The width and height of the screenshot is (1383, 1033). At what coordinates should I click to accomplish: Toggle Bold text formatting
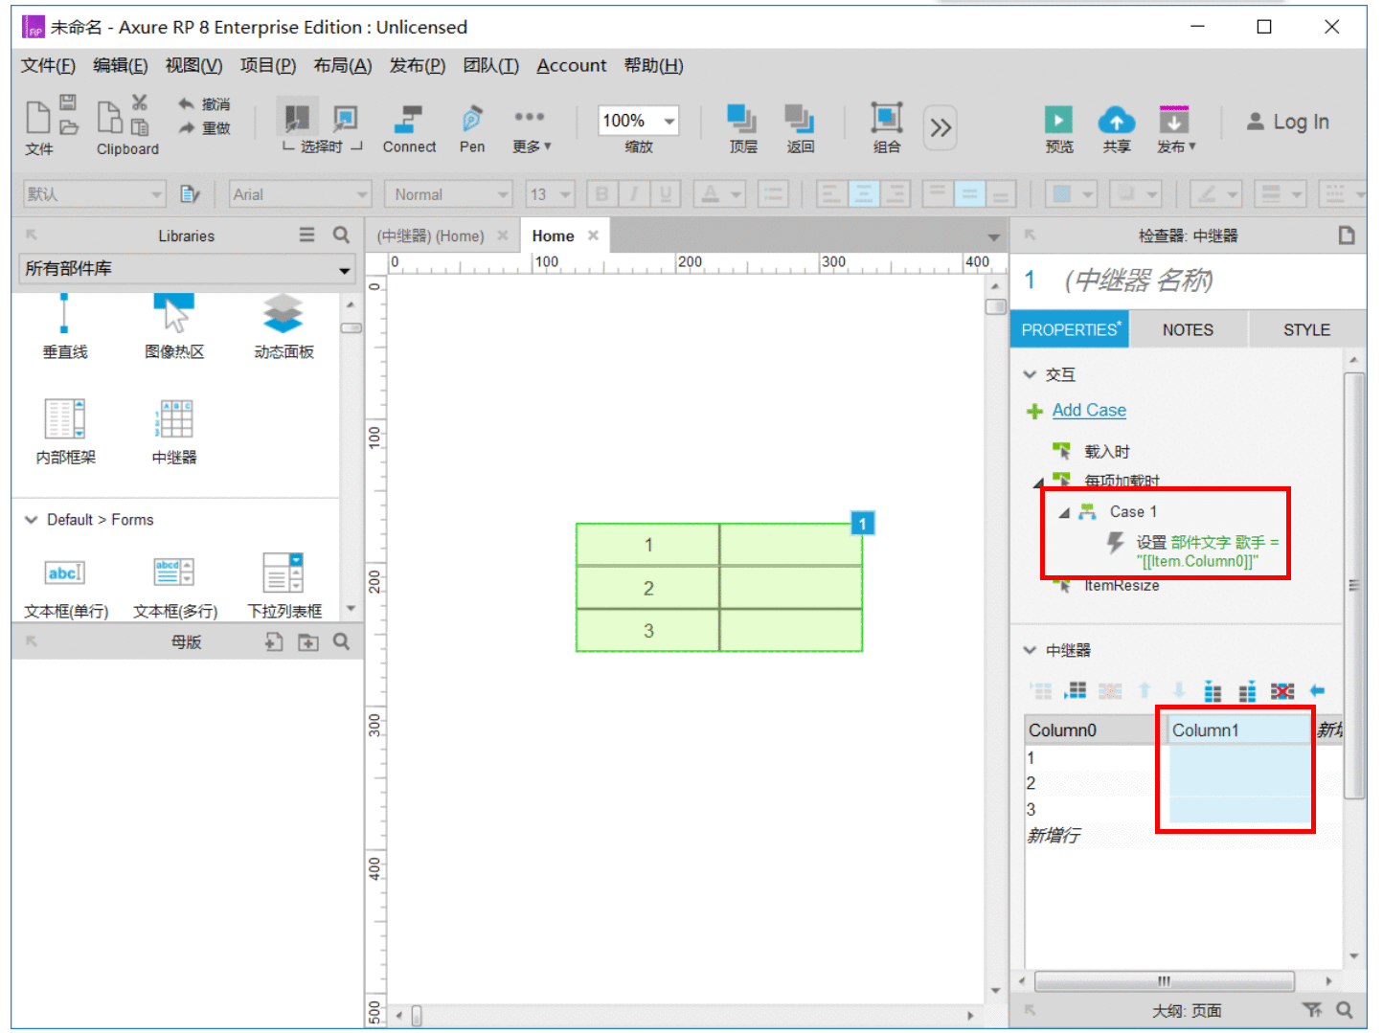tap(601, 194)
